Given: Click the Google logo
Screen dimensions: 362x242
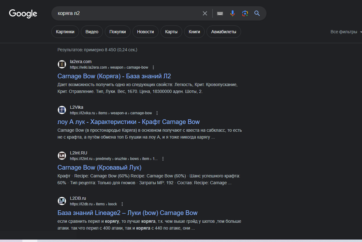Looking at the screenshot, I should [x=23, y=14].
